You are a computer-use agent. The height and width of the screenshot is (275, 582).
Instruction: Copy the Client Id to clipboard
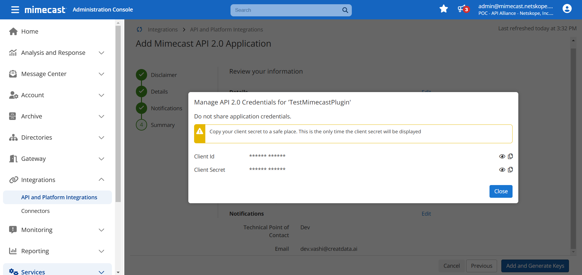[510, 156]
